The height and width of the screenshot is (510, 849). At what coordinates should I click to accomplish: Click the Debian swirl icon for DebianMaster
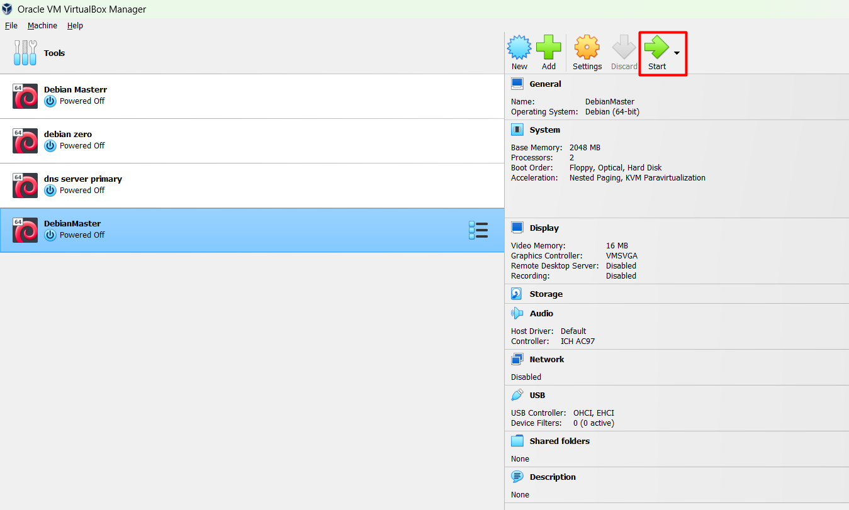pos(25,230)
